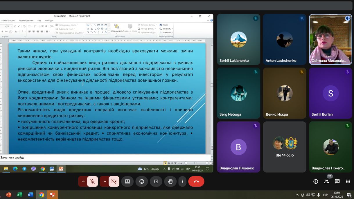Start presenting your screen
The height and width of the screenshot is (199, 354).
[127, 181]
